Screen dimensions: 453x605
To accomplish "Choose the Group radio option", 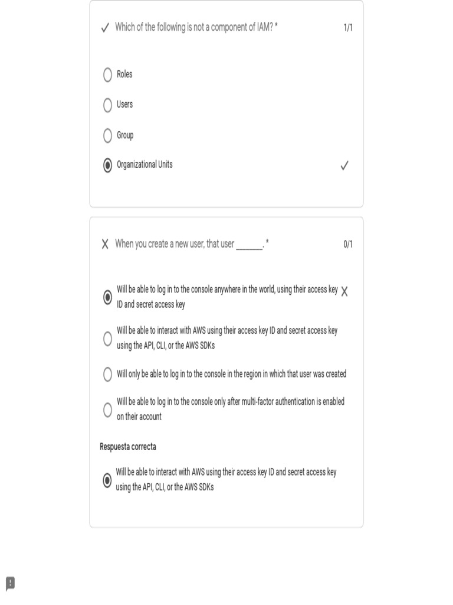I will click(107, 136).
